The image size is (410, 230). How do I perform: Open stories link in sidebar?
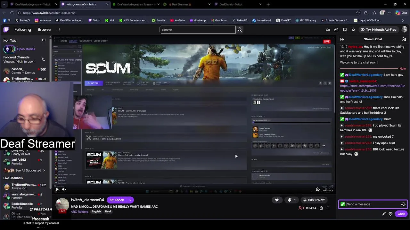point(26,49)
